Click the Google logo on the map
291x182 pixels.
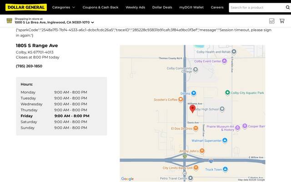coord(127,179)
